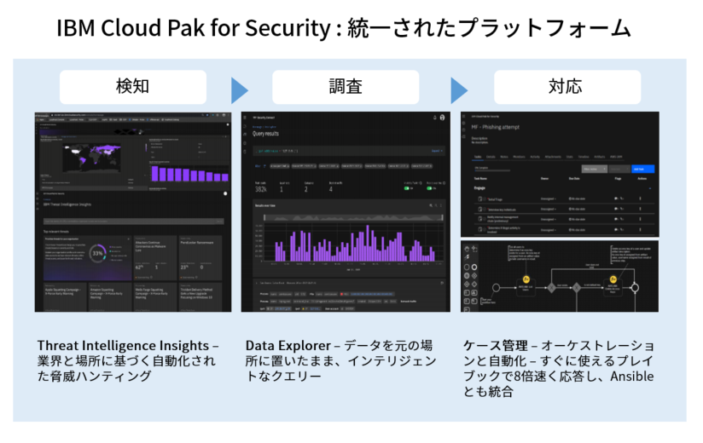This screenshot has width=703, height=443.
Task: Open the actions menu for the first Engage task
Action: pos(641,198)
